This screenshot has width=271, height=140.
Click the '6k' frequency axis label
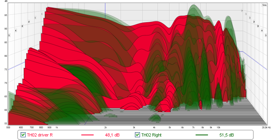coord(182,128)
